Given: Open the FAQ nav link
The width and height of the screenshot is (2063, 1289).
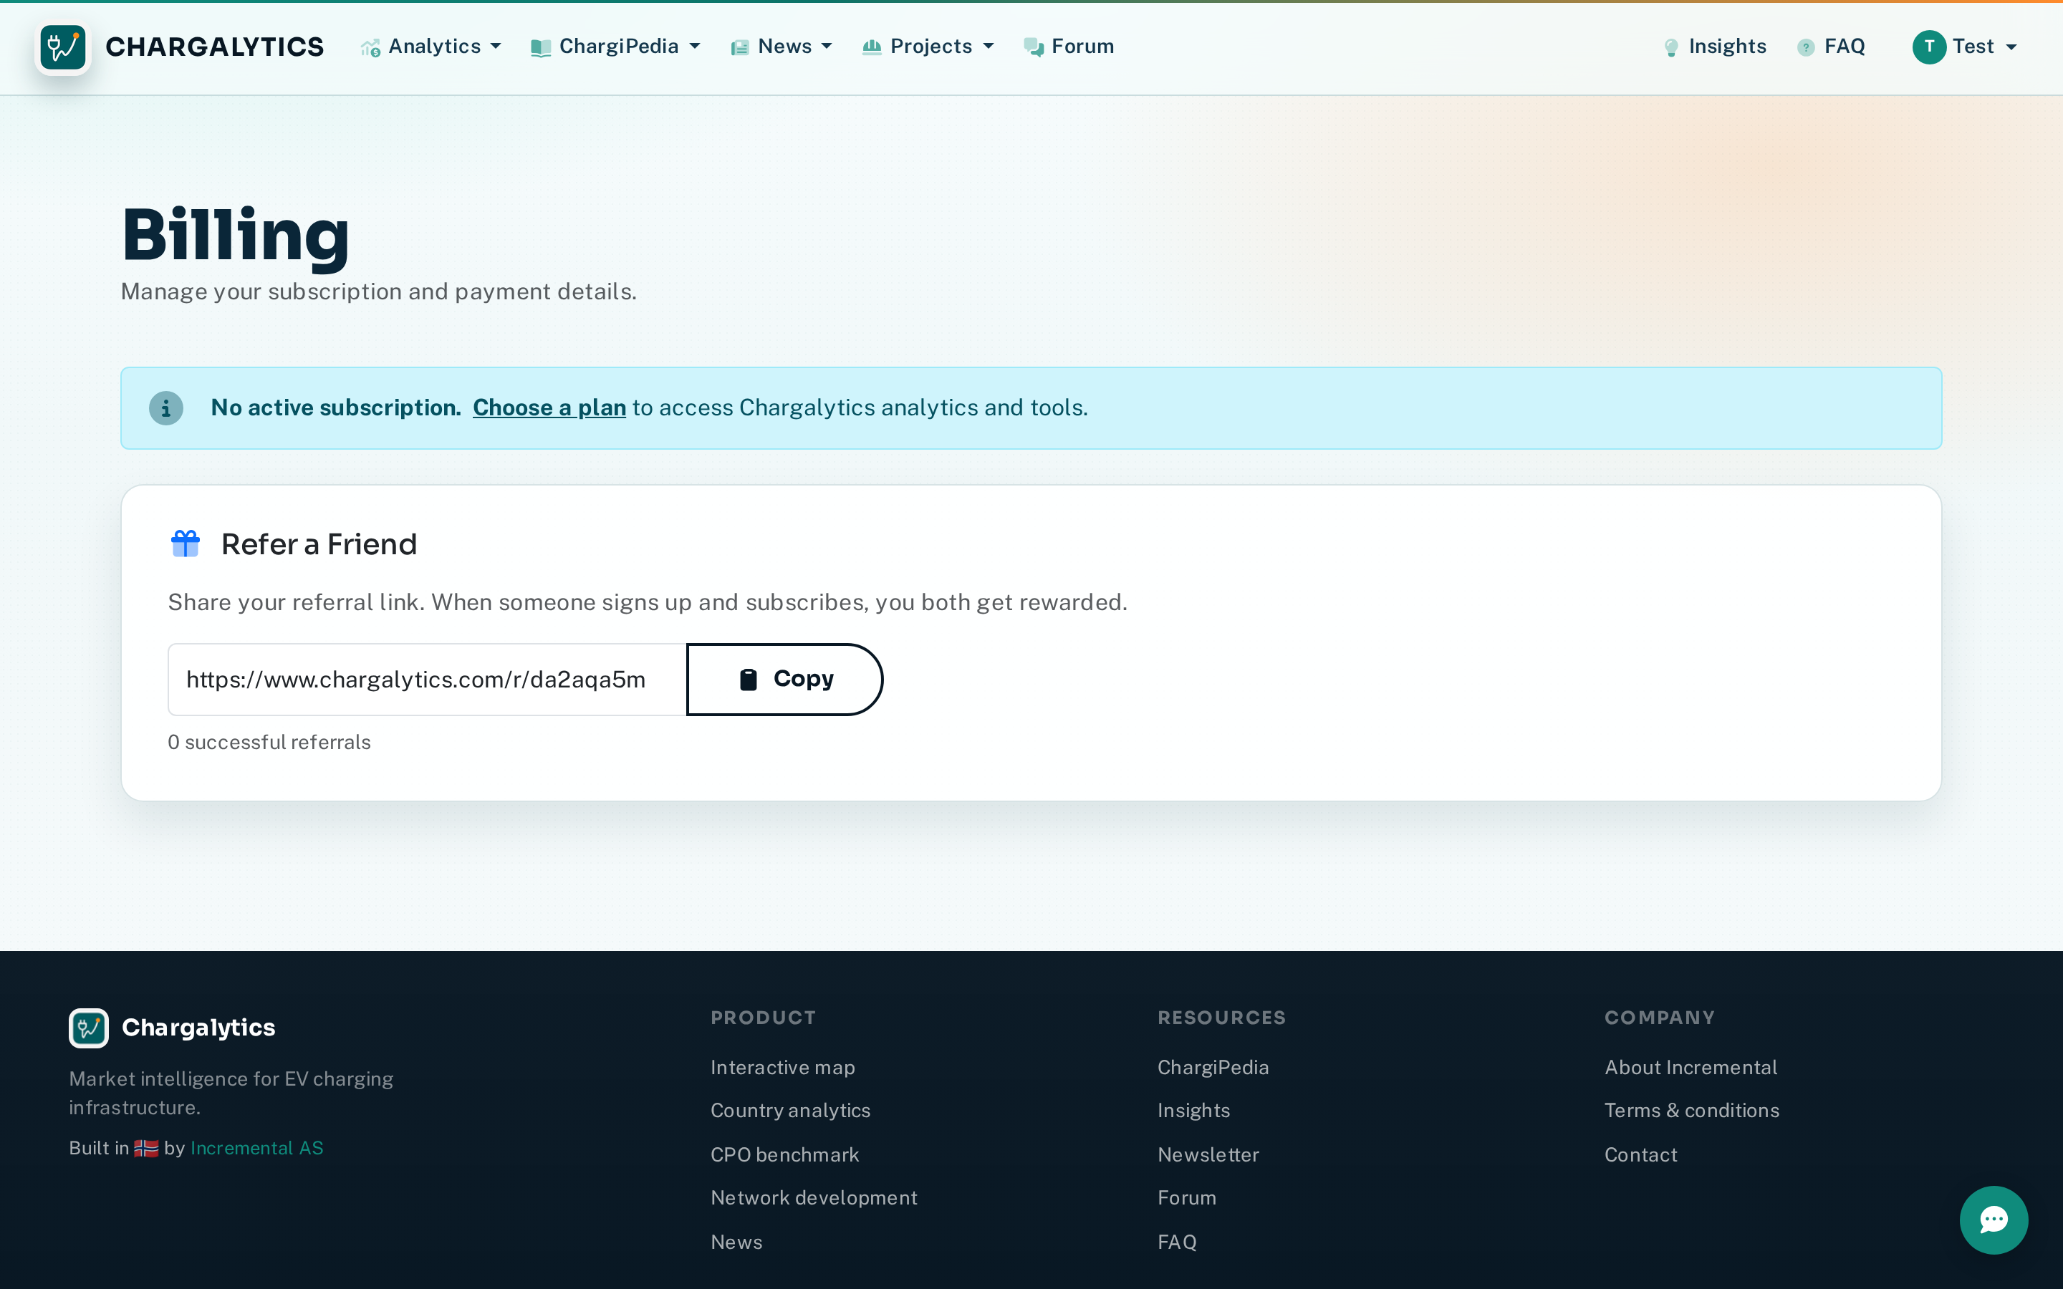Looking at the screenshot, I should click(x=1831, y=47).
